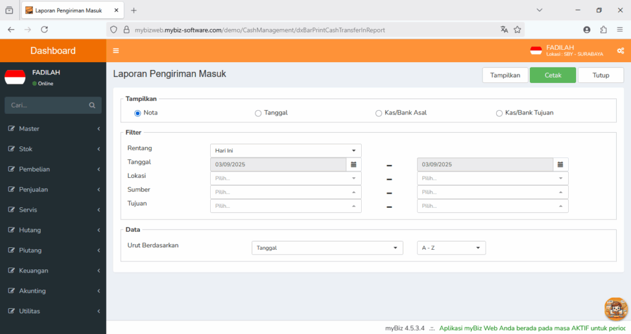Click the Master menu edit icon

11,129
